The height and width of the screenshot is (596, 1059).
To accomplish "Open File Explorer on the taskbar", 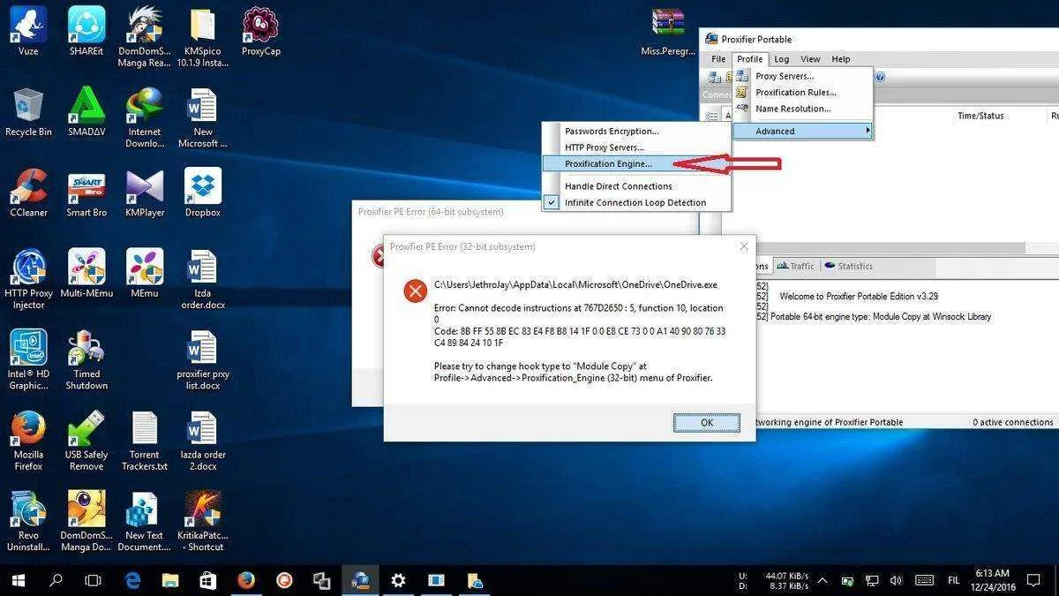I will click(x=170, y=580).
